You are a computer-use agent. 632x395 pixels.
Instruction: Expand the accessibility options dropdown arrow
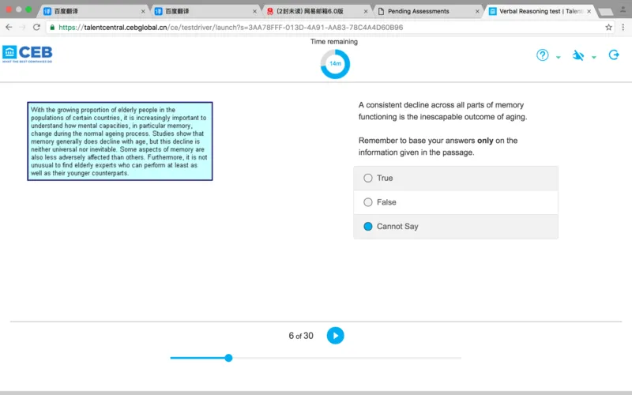coord(594,58)
